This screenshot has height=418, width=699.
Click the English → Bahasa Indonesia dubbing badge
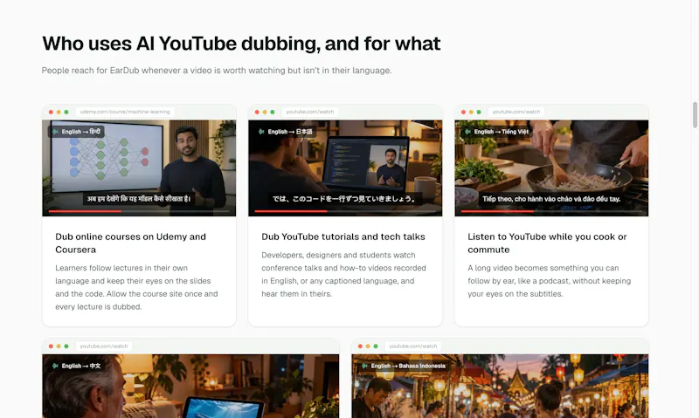[x=404, y=366]
